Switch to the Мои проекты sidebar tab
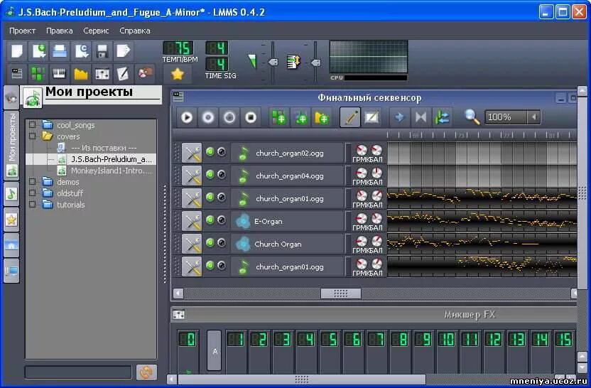The width and height of the screenshot is (591, 388). point(11,144)
